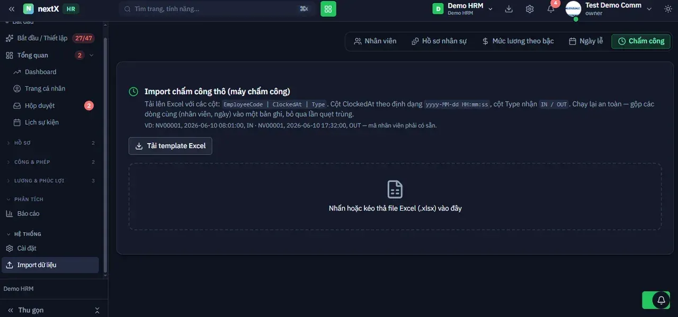Click the HR module badge

[70, 9]
